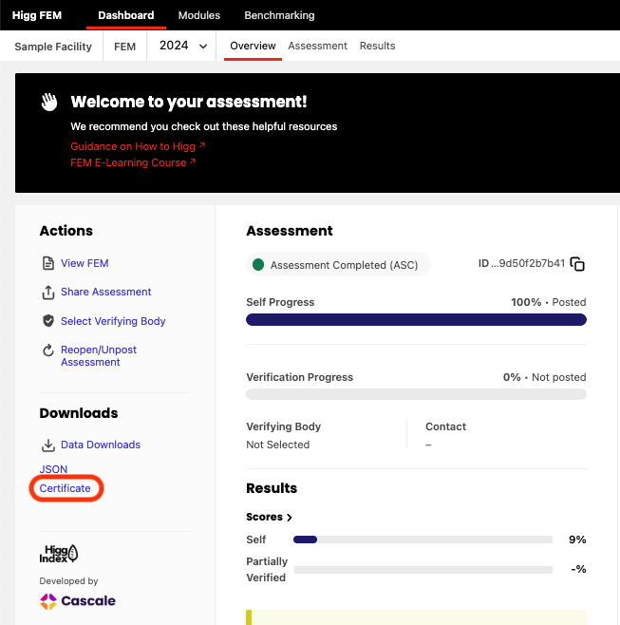The image size is (620, 625).
Task: Click the Actions section heading
Action: coord(66,231)
